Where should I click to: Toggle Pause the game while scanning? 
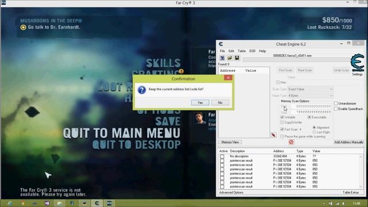282,136
